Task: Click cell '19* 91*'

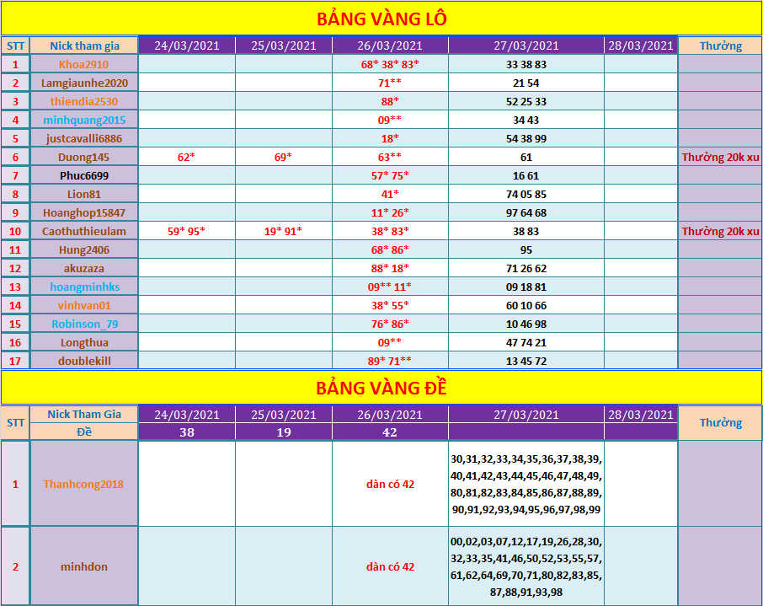Action: (283, 231)
